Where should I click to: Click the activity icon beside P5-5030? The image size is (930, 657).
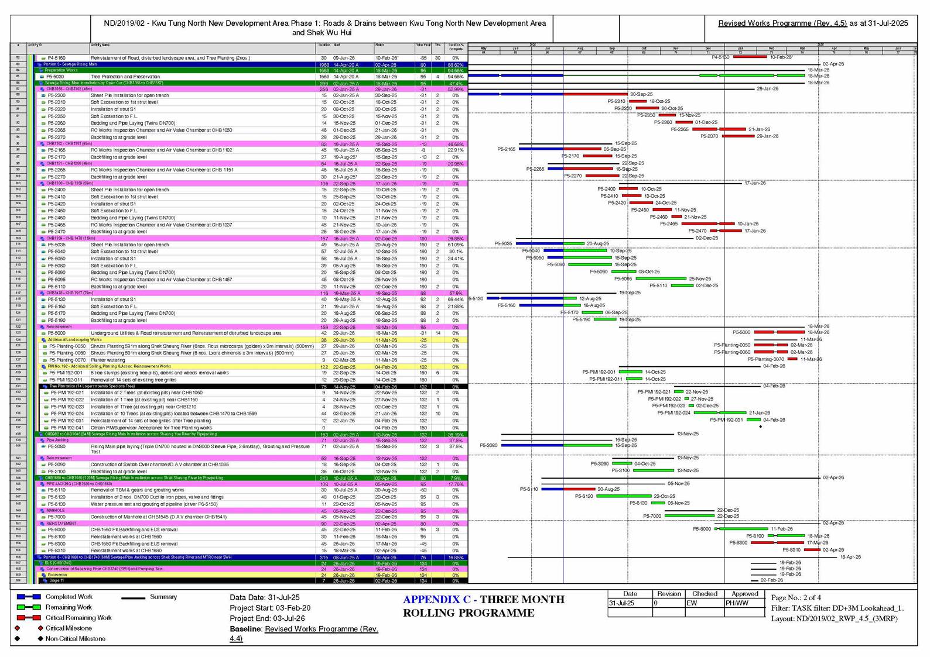42,77
